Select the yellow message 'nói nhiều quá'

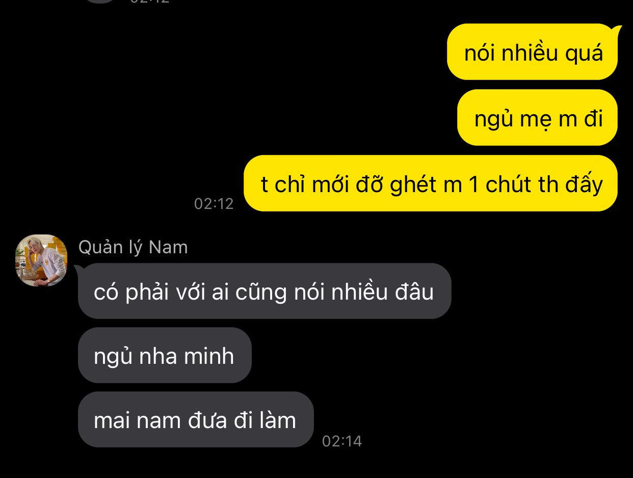click(x=533, y=52)
